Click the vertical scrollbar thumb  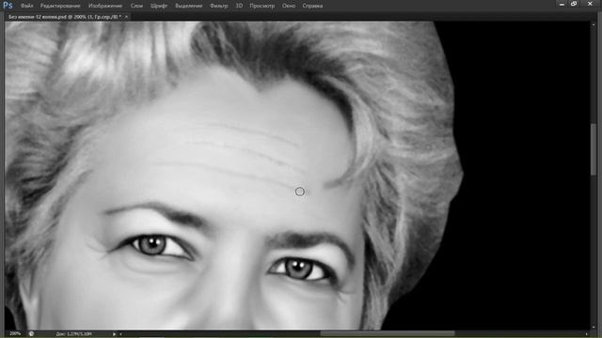[x=594, y=148]
